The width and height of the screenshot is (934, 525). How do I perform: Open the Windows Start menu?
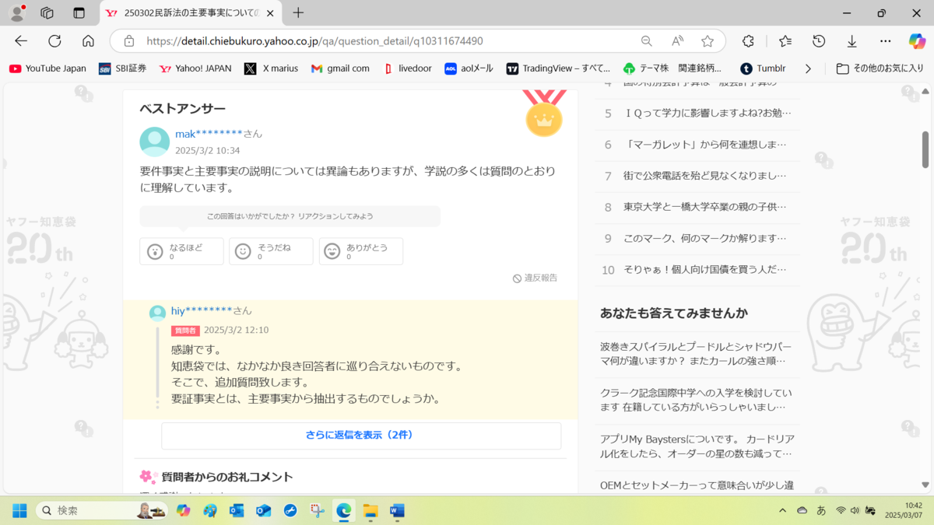[x=19, y=511]
